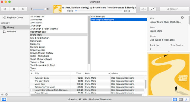Sort by the Album column header
Image resolution: width=190 pixels, height=102 pixels.
click(x=129, y=73)
